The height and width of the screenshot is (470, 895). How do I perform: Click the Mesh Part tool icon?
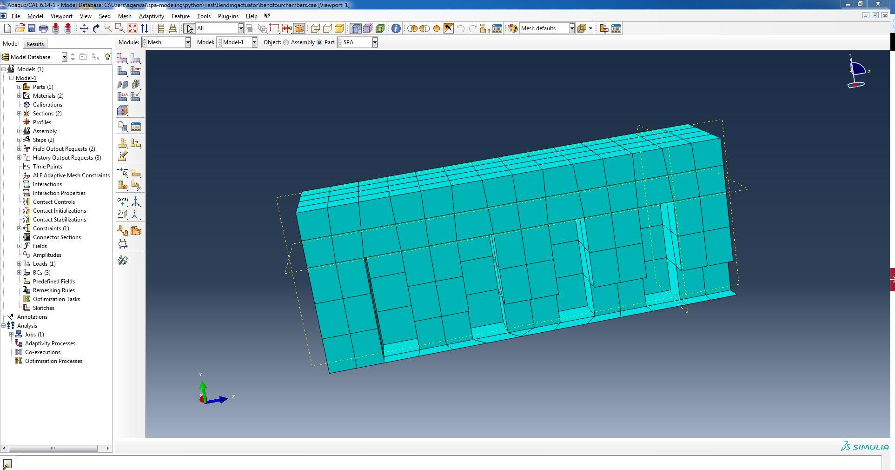(123, 71)
